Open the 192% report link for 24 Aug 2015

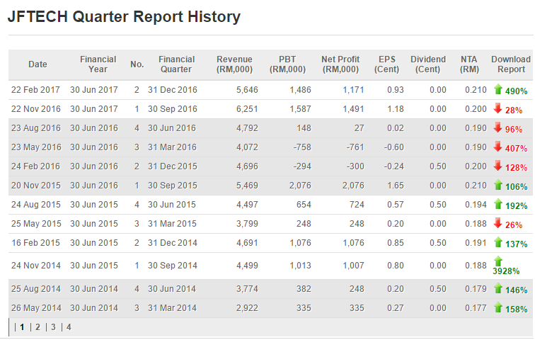pos(516,205)
